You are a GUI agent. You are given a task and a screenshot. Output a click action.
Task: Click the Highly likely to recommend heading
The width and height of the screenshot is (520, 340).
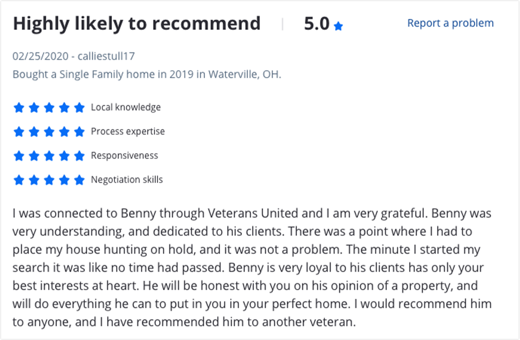137,24
